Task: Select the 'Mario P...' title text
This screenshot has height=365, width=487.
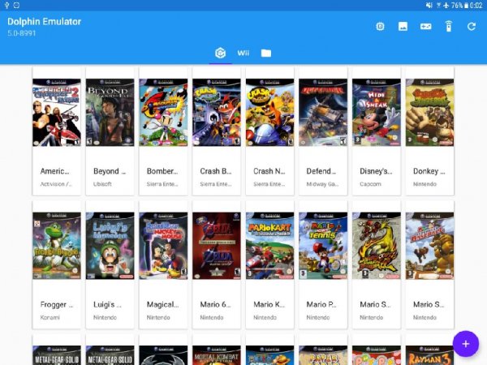Action: [x=321, y=304]
